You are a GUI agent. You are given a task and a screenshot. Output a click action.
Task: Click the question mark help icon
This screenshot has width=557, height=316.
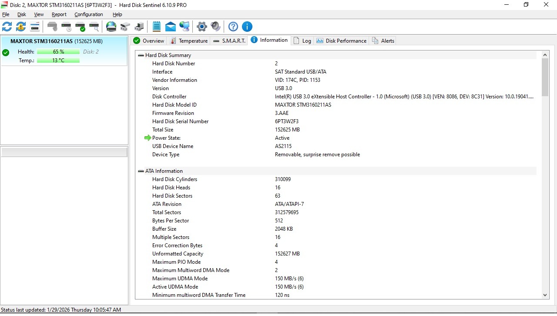(x=233, y=27)
